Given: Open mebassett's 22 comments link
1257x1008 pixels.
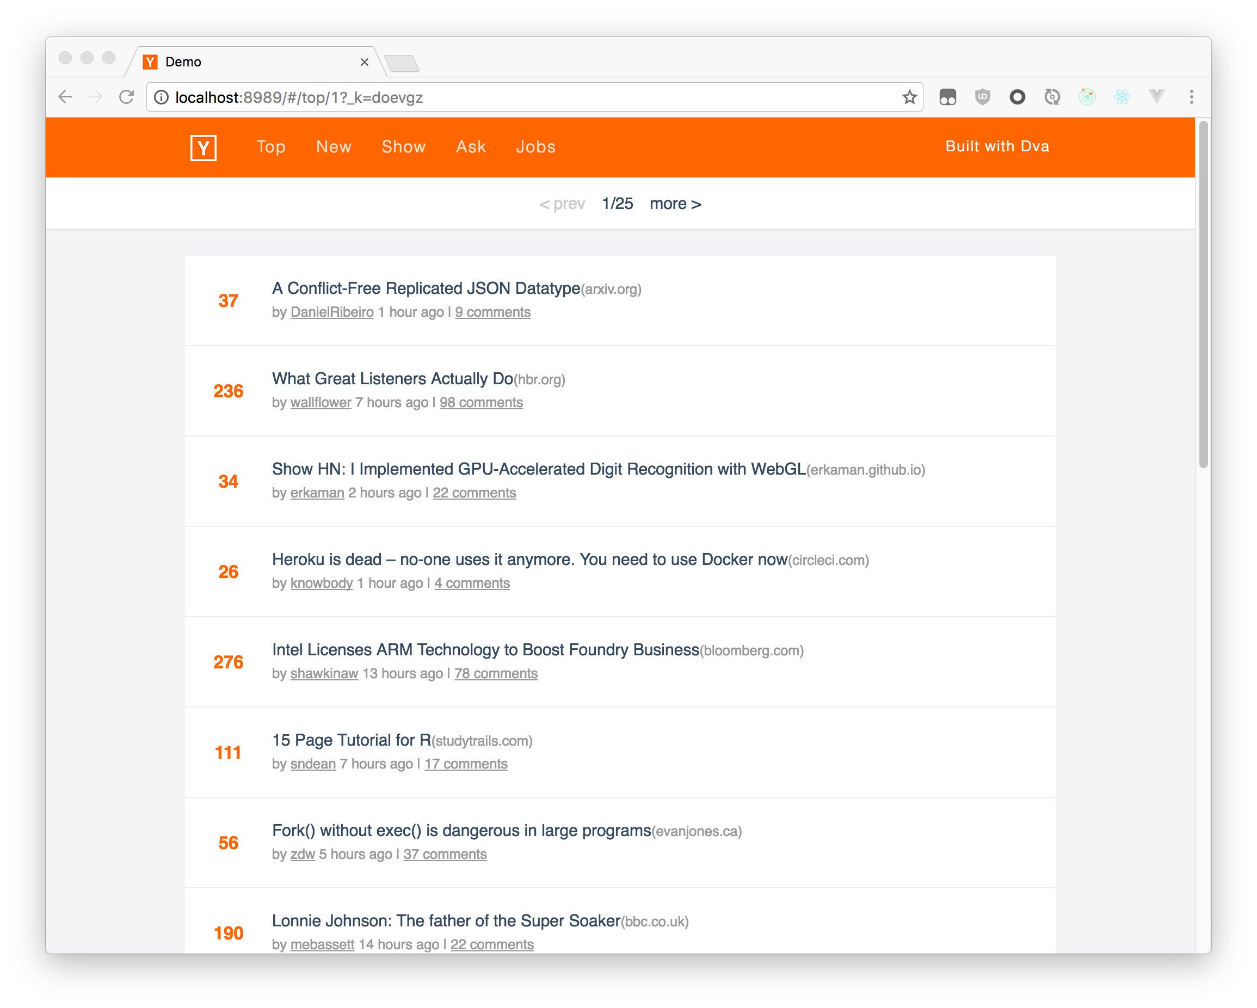Looking at the screenshot, I should coord(492,945).
